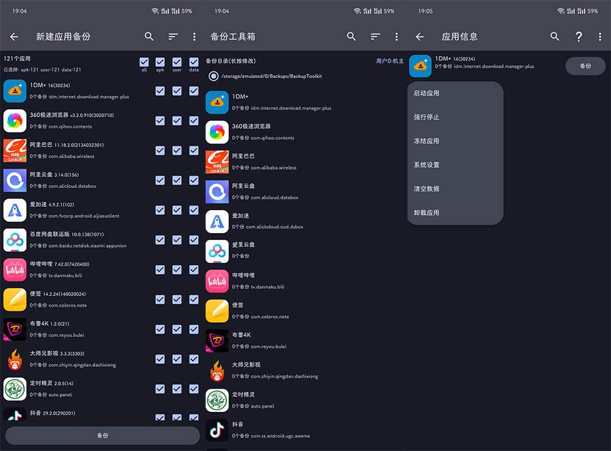Select the backup directory radio button

coord(213,76)
